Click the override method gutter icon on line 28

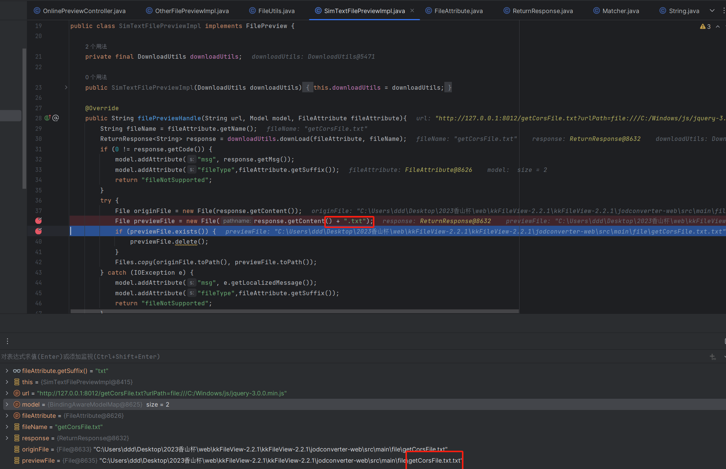[x=48, y=118]
